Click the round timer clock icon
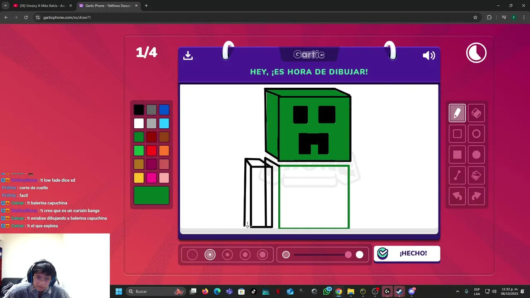 (476, 53)
